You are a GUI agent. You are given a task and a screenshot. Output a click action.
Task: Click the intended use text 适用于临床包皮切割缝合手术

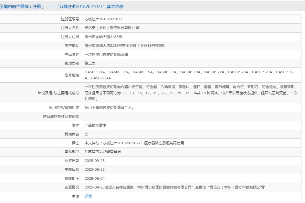109,108
